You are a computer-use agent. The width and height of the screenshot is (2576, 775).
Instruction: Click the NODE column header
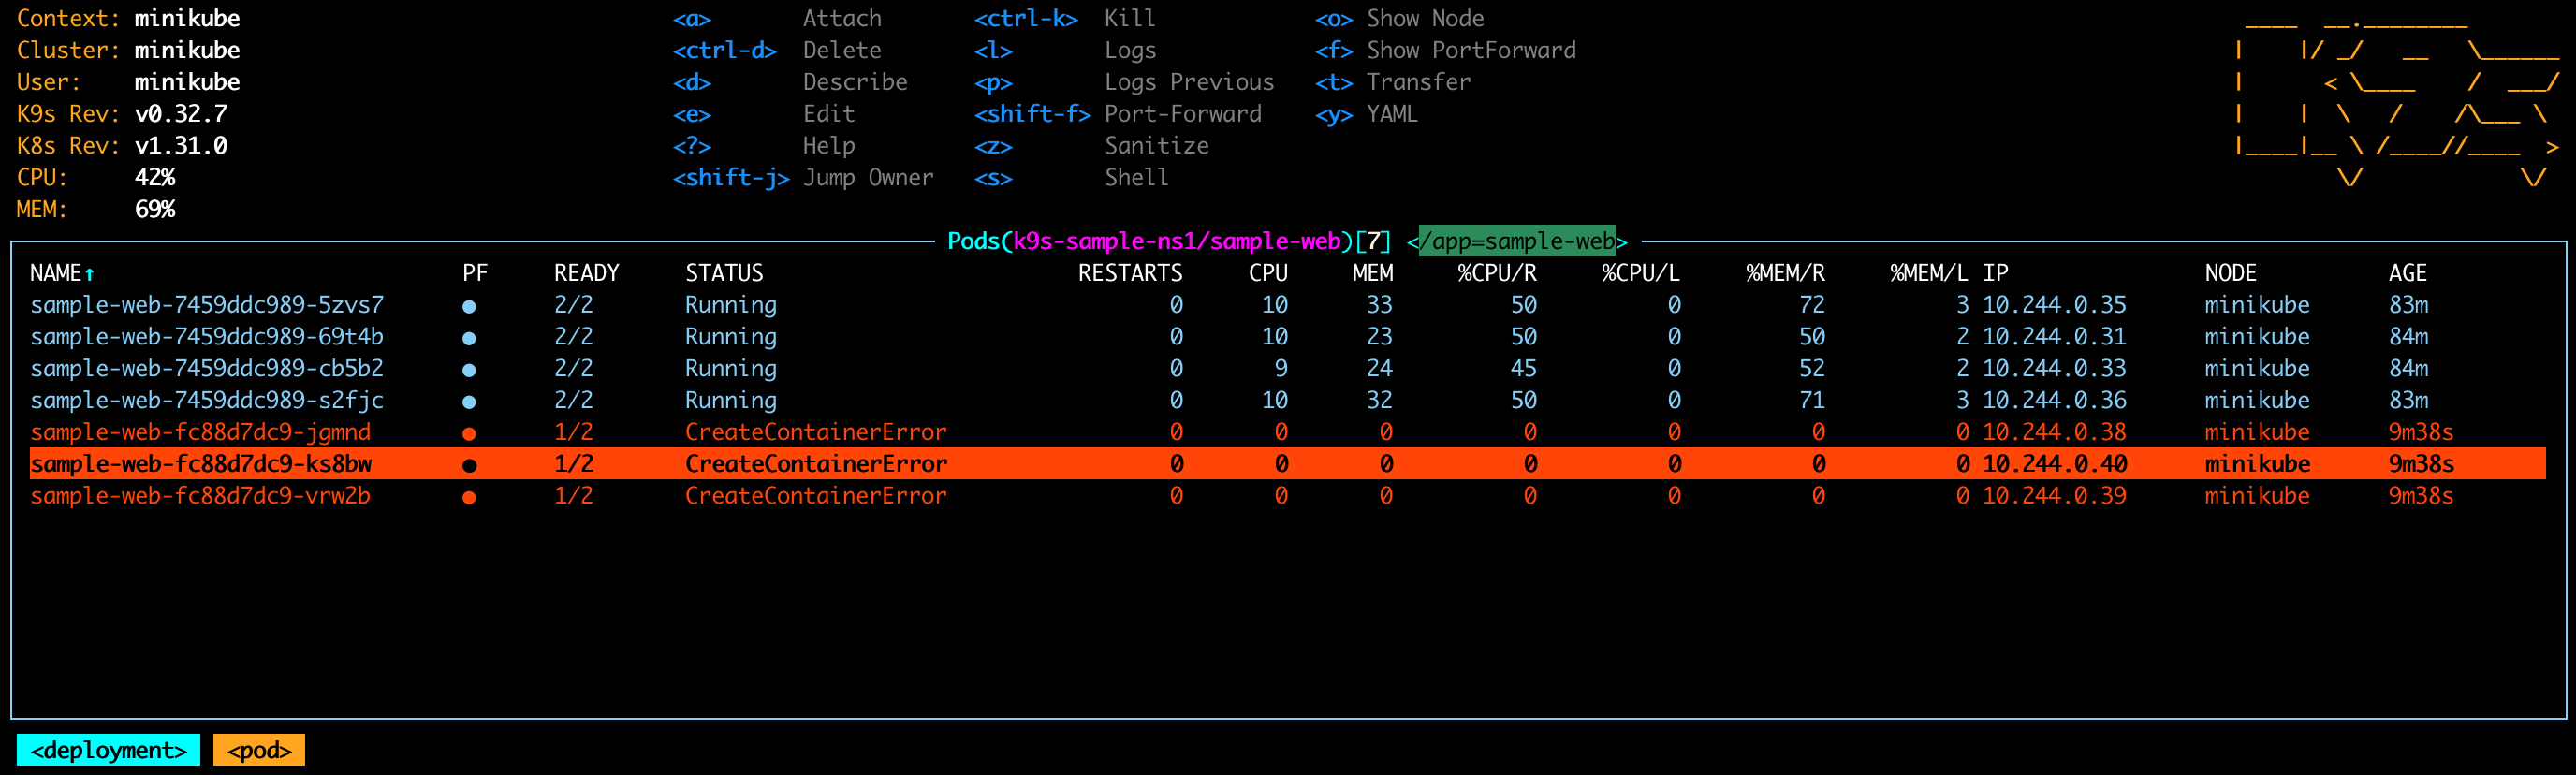pyautogui.click(x=2231, y=273)
